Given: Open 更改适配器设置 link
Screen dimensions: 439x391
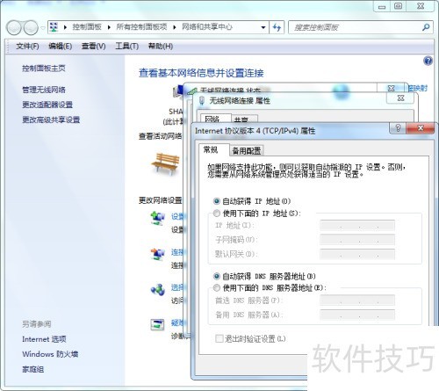Looking at the screenshot, I should click(47, 105).
